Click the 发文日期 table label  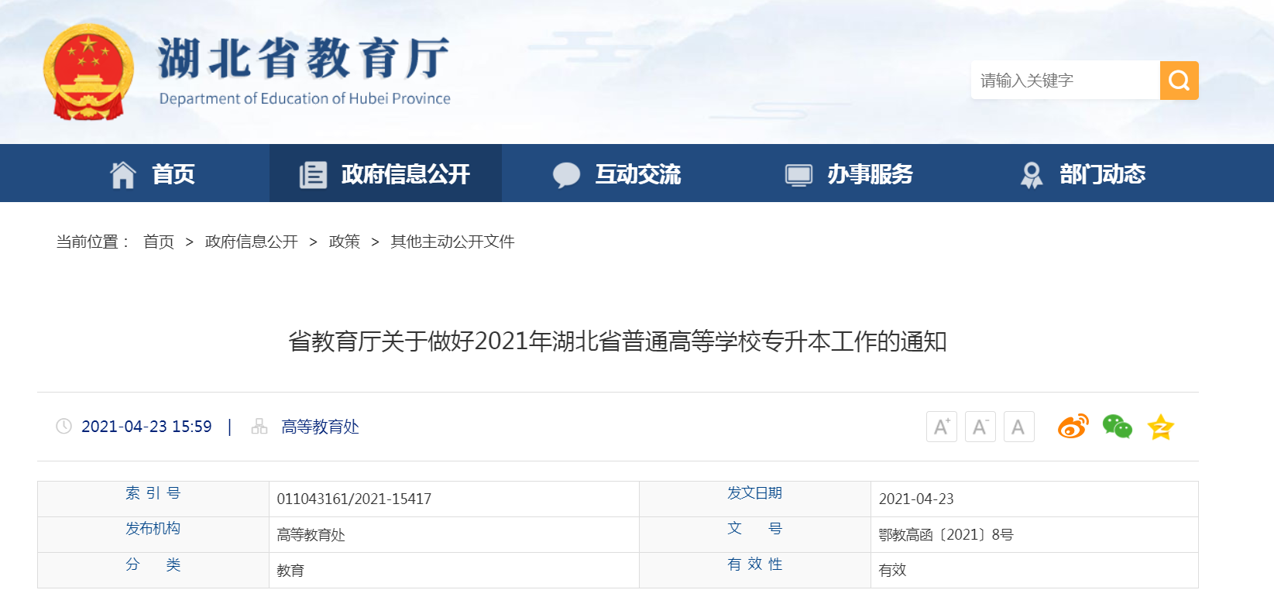(x=755, y=493)
